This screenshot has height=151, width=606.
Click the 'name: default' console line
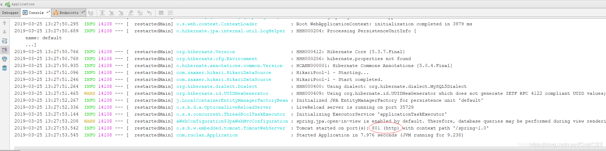43,38
